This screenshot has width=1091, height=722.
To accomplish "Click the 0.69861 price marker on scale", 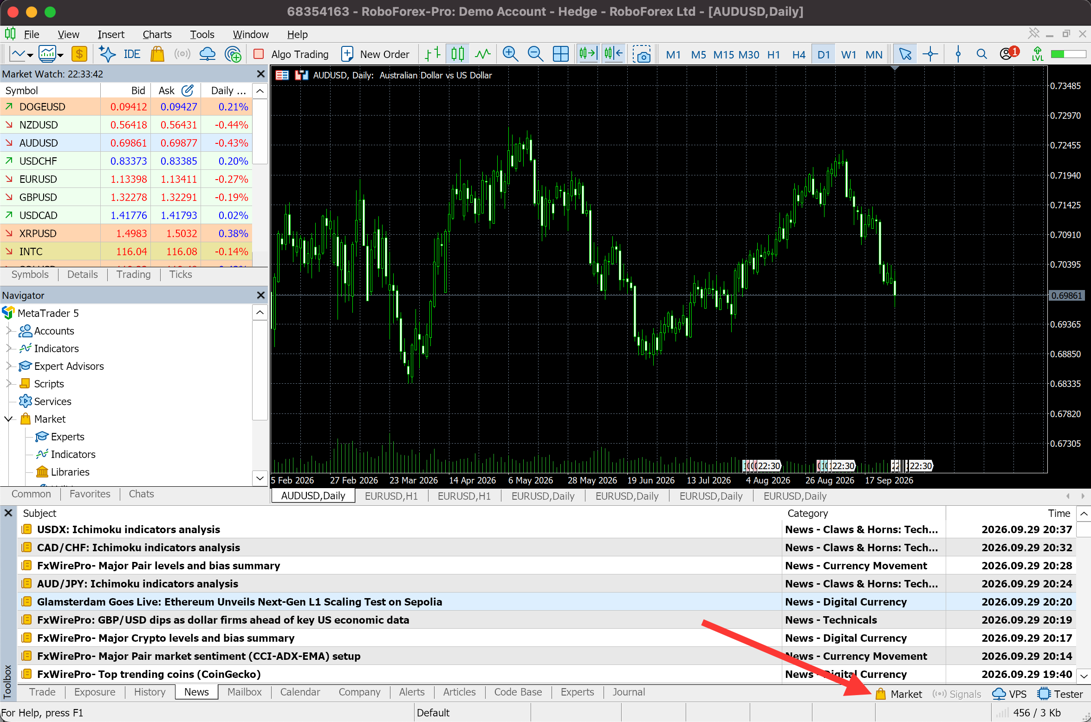I will [1067, 296].
